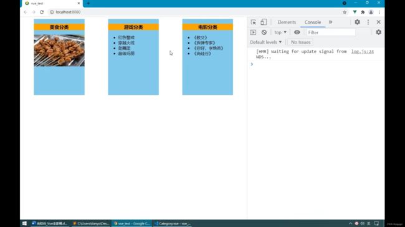Focus the console Filter input
405x227 pixels.
331,32
